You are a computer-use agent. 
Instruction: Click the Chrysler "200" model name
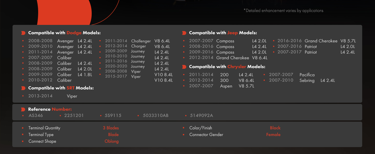click(224, 75)
